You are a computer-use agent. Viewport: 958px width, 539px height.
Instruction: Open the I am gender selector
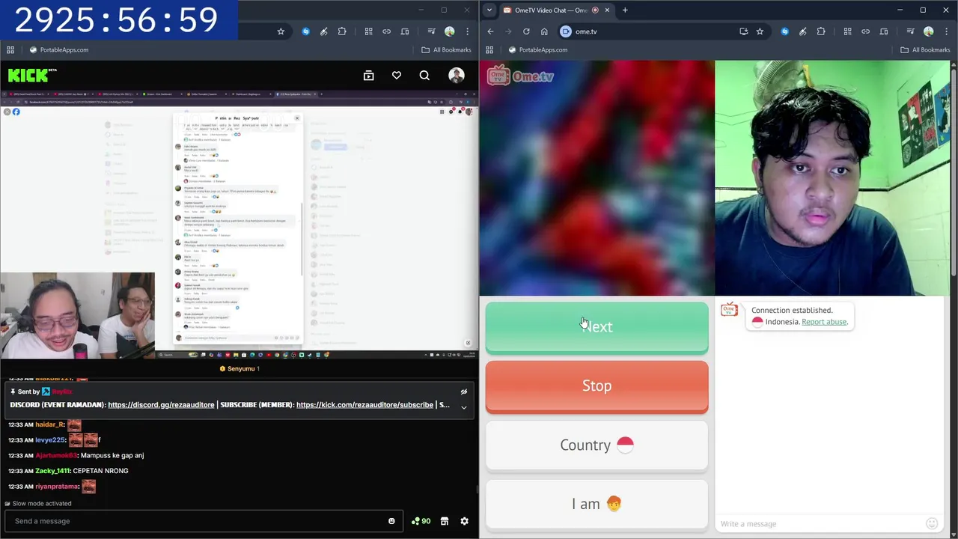pyautogui.click(x=597, y=504)
